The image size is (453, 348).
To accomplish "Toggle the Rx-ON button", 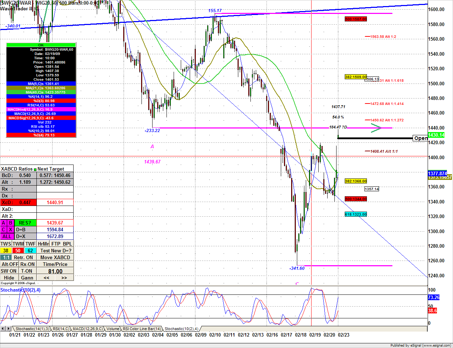I will 28,264.
